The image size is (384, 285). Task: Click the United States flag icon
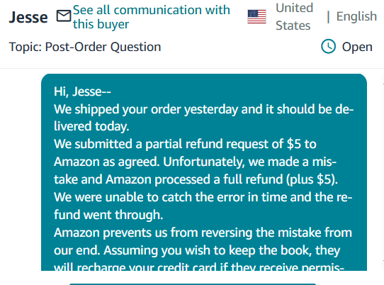pyautogui.click(x=256, y=17)
